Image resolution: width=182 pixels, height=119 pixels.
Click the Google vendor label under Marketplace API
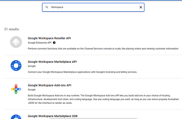32,66
